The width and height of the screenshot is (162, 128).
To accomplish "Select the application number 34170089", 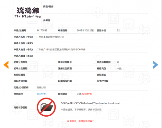I will click(42, 30).
